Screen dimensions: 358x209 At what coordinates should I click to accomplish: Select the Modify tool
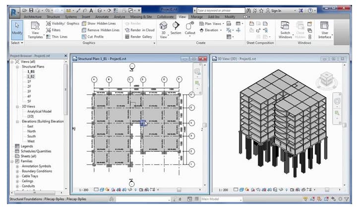17,30
